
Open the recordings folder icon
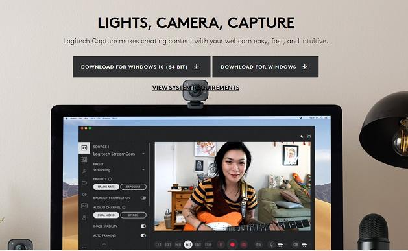[258, 245]
